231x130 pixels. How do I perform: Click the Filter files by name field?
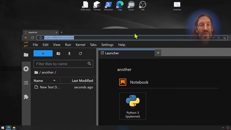coord(63,64)
